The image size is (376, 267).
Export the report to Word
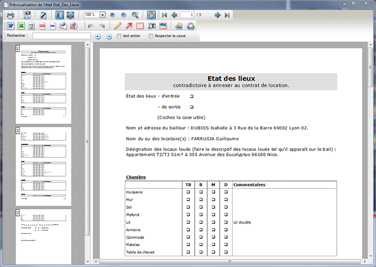(10, 26)
